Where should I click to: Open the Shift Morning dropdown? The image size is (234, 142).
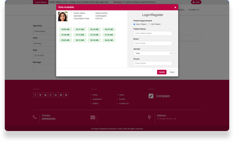pos(44,43)
